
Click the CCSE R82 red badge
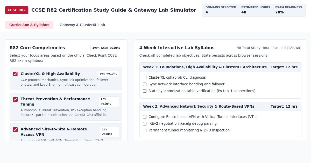pyautogui.click(x=17, y=10)
